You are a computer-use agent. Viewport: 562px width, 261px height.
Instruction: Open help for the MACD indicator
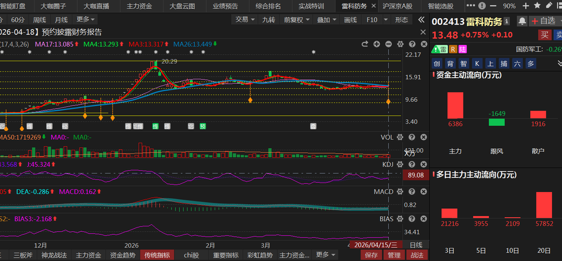pyautogui.click(x=412, y=192)
